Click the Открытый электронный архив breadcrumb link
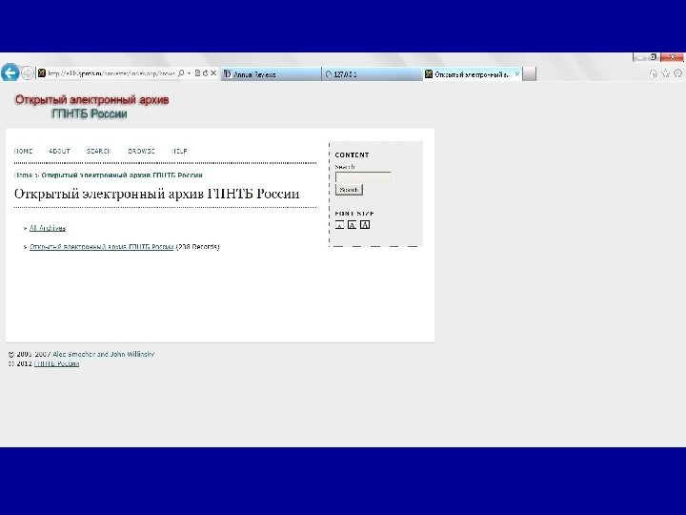Image resolution: width=686 pixels, height=515 pixels. [x=122, y=175]
